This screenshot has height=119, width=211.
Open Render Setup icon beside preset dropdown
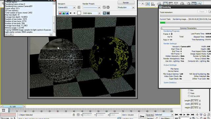click(104, 7)
